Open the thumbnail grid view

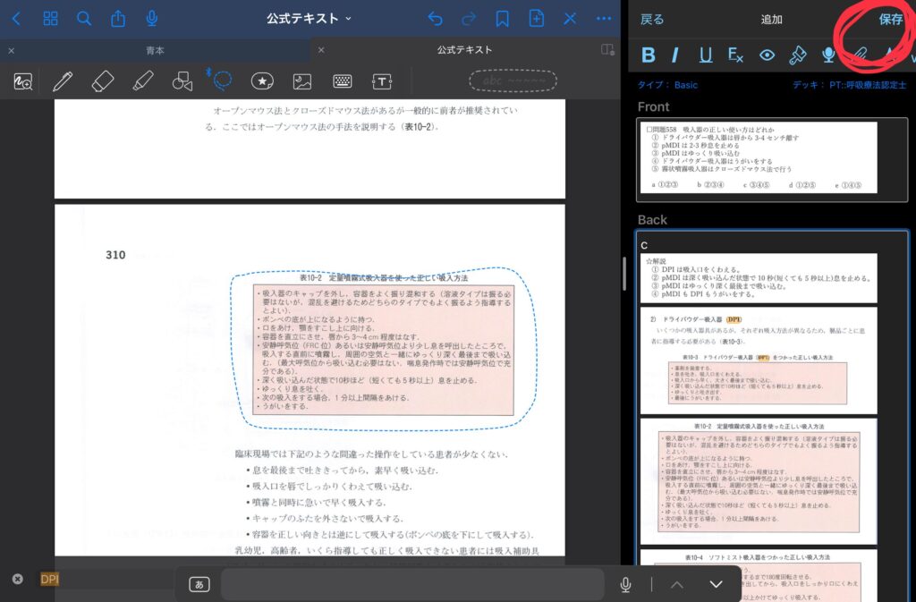point(50,19)
